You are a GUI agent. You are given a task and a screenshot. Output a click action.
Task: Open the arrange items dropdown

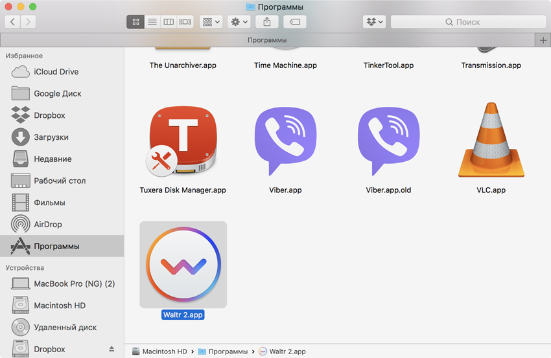(x=211, y=22)
